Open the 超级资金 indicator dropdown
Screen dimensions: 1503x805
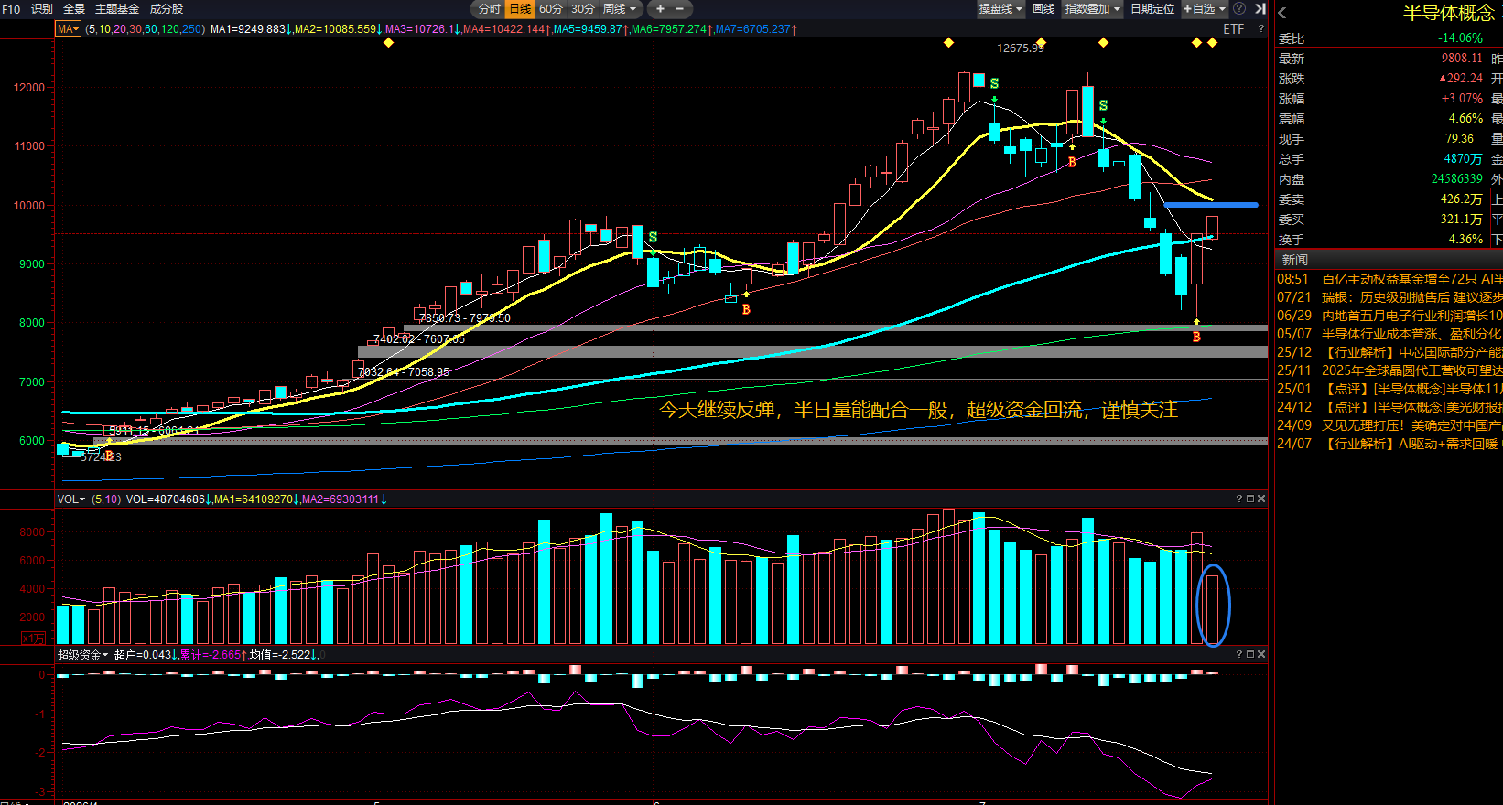82,655
